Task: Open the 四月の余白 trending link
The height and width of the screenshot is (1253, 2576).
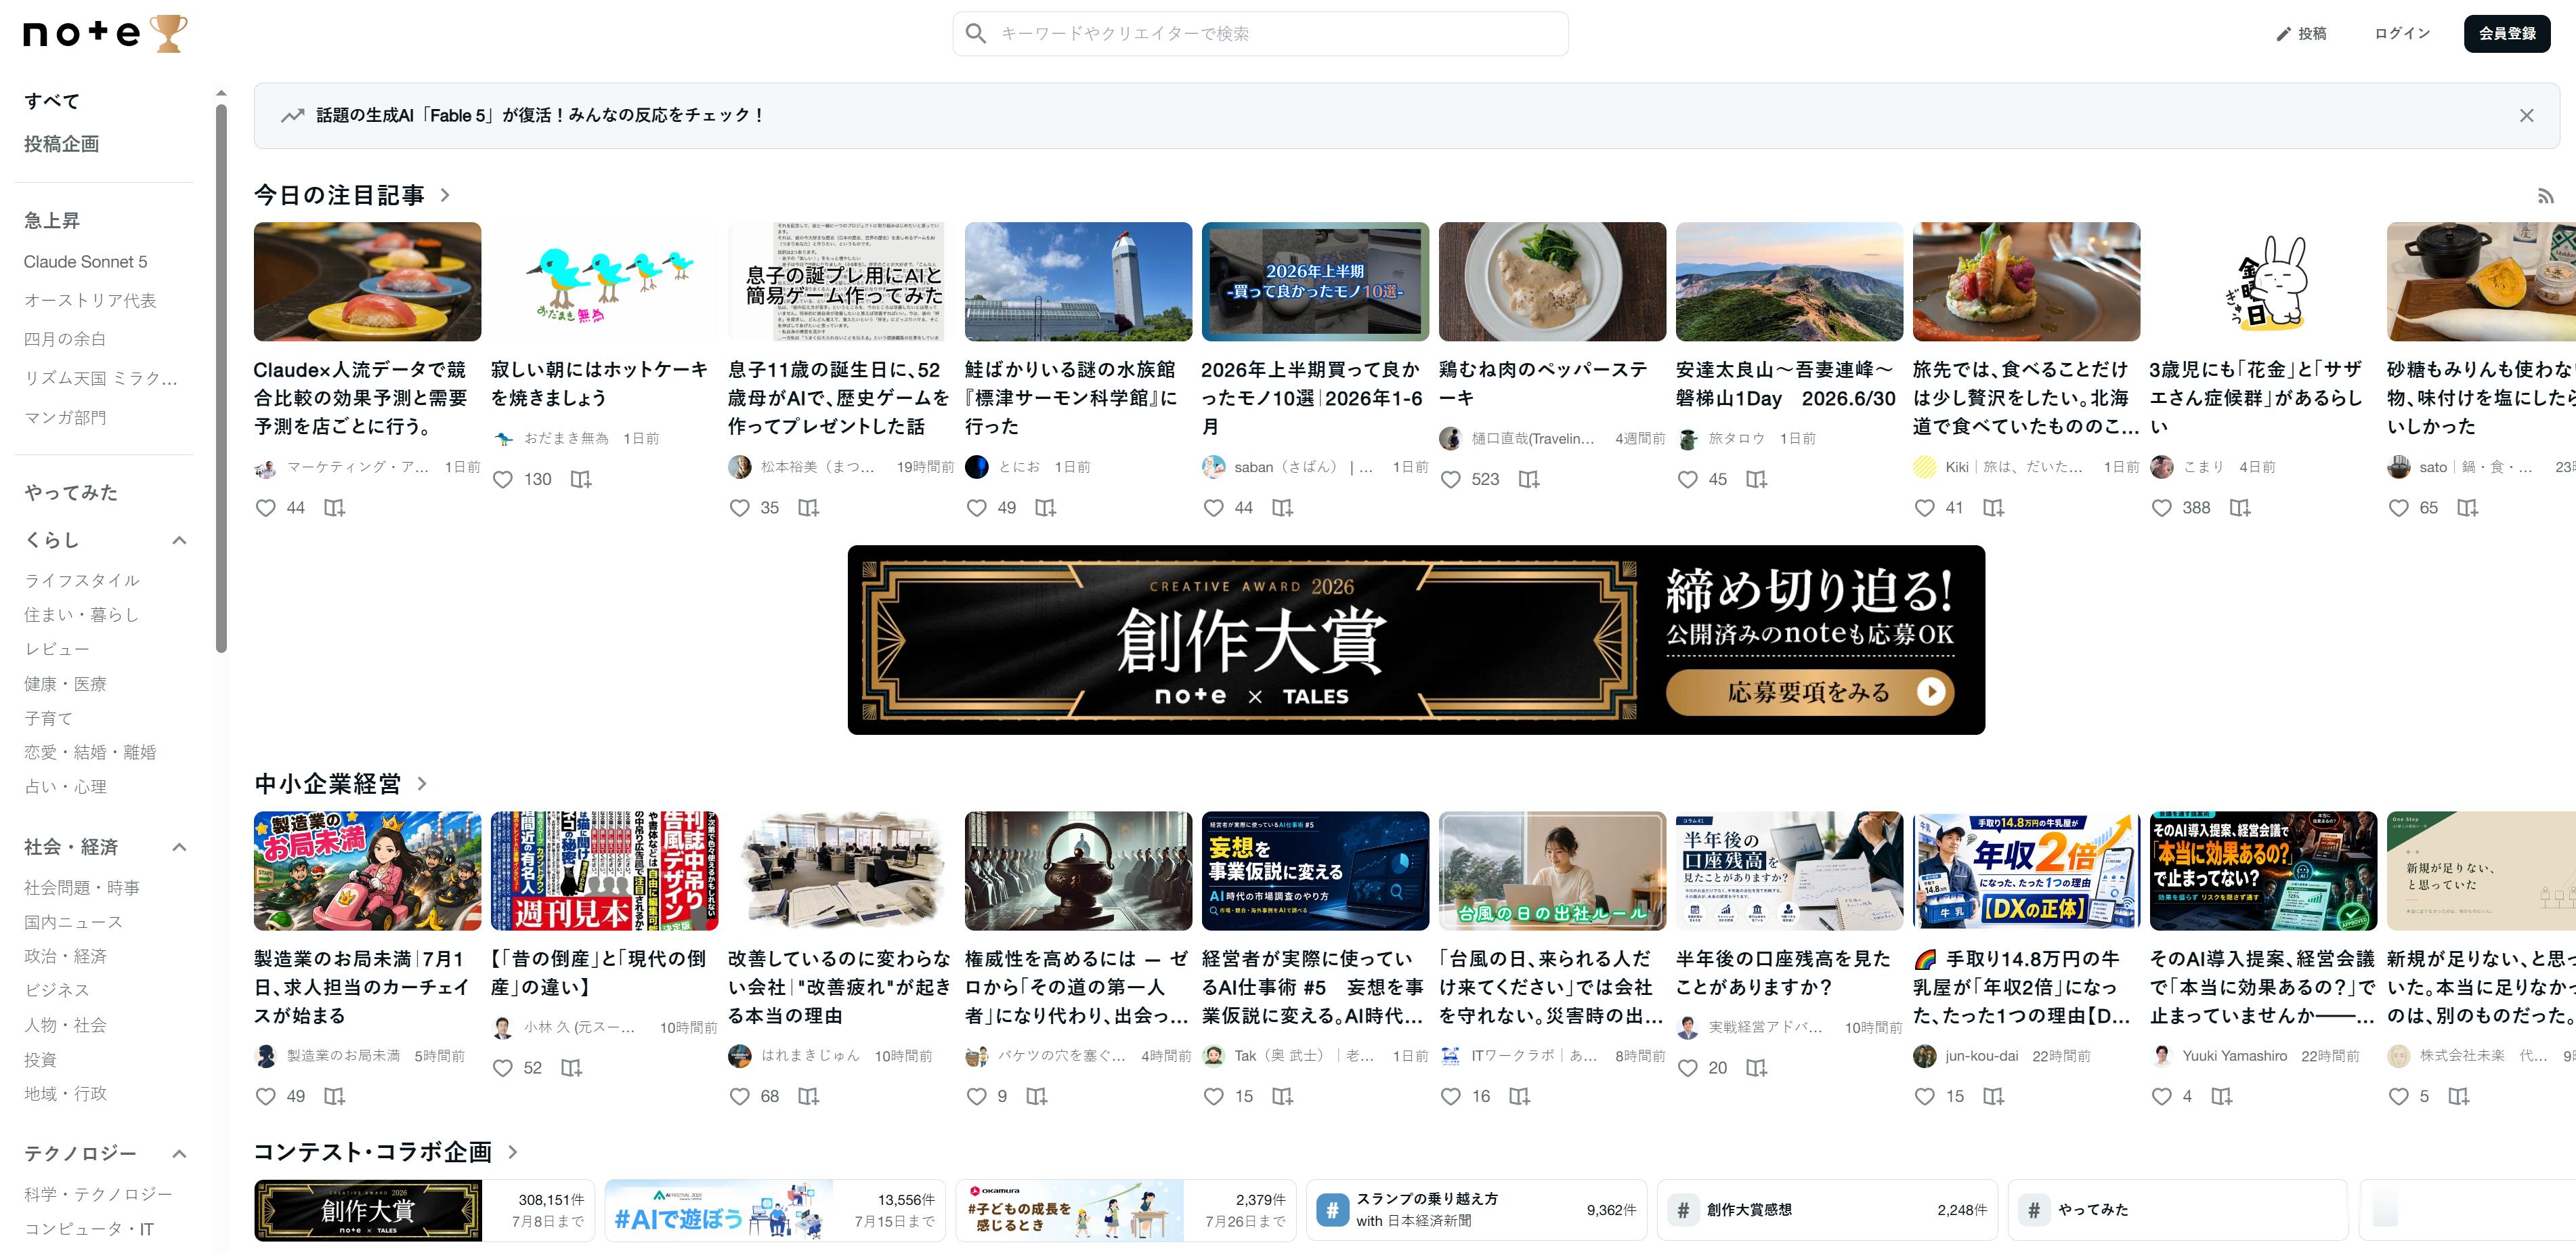Action: [x=65, y=340]
